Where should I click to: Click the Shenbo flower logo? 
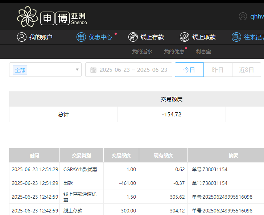pos(27,16)
